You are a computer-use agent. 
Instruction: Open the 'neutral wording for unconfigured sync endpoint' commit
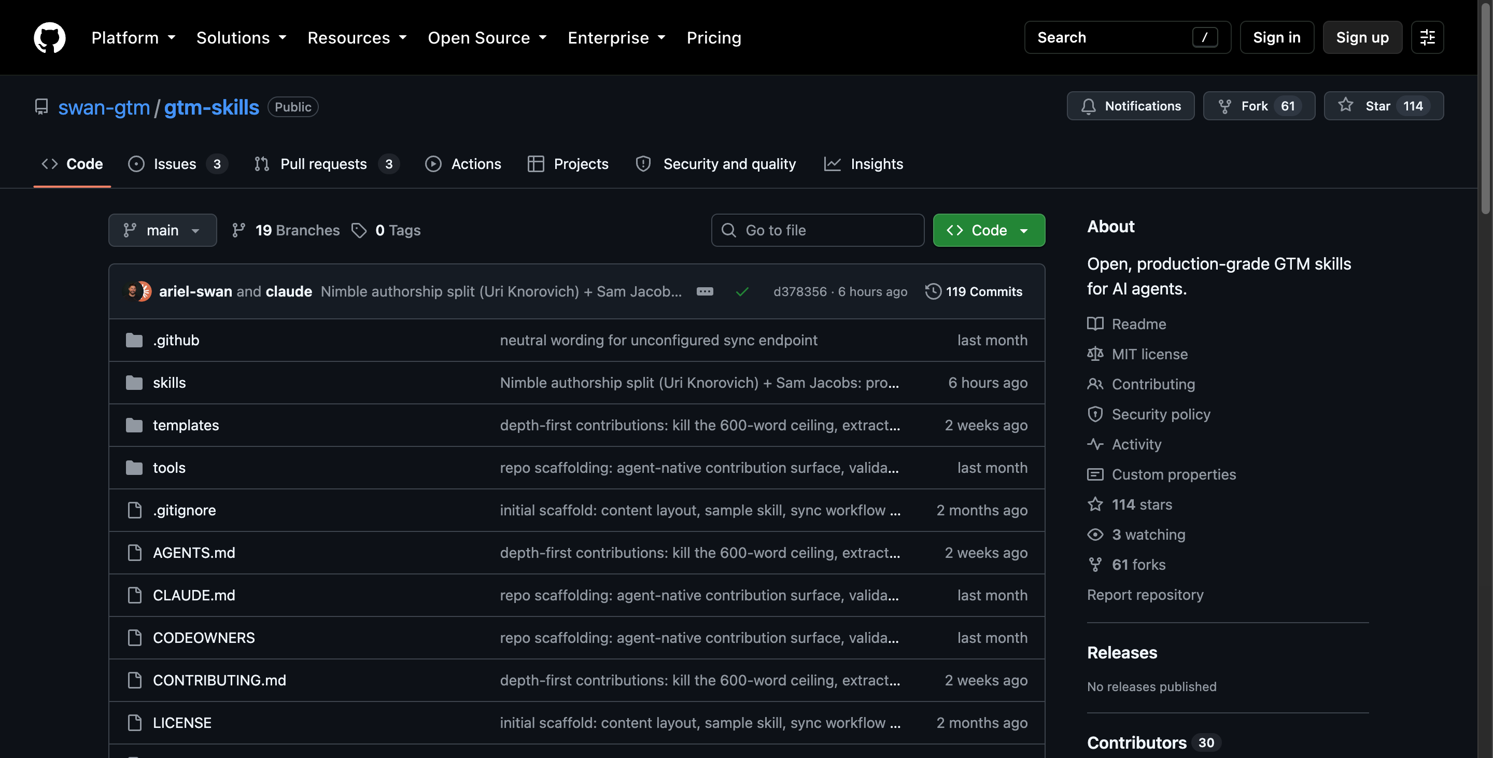click(658, 340)
